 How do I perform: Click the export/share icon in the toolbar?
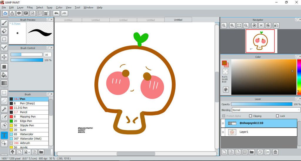[12, 13]
